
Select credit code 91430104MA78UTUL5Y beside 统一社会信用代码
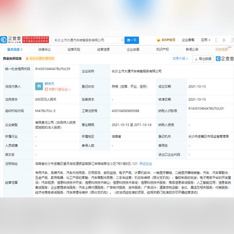(x=53, y=69)
